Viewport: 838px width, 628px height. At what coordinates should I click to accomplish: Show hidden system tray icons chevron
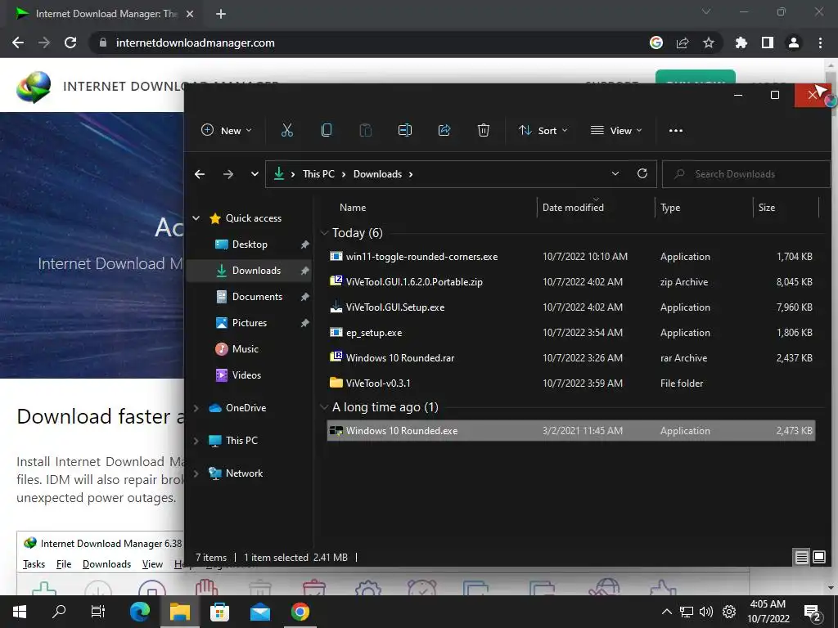[666, 612]
